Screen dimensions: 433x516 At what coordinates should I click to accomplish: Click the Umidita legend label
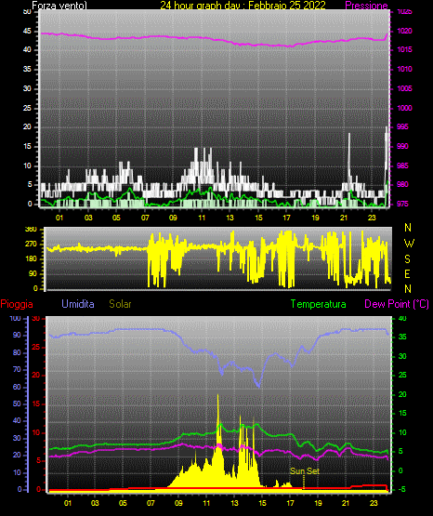[x=78, y=304]
